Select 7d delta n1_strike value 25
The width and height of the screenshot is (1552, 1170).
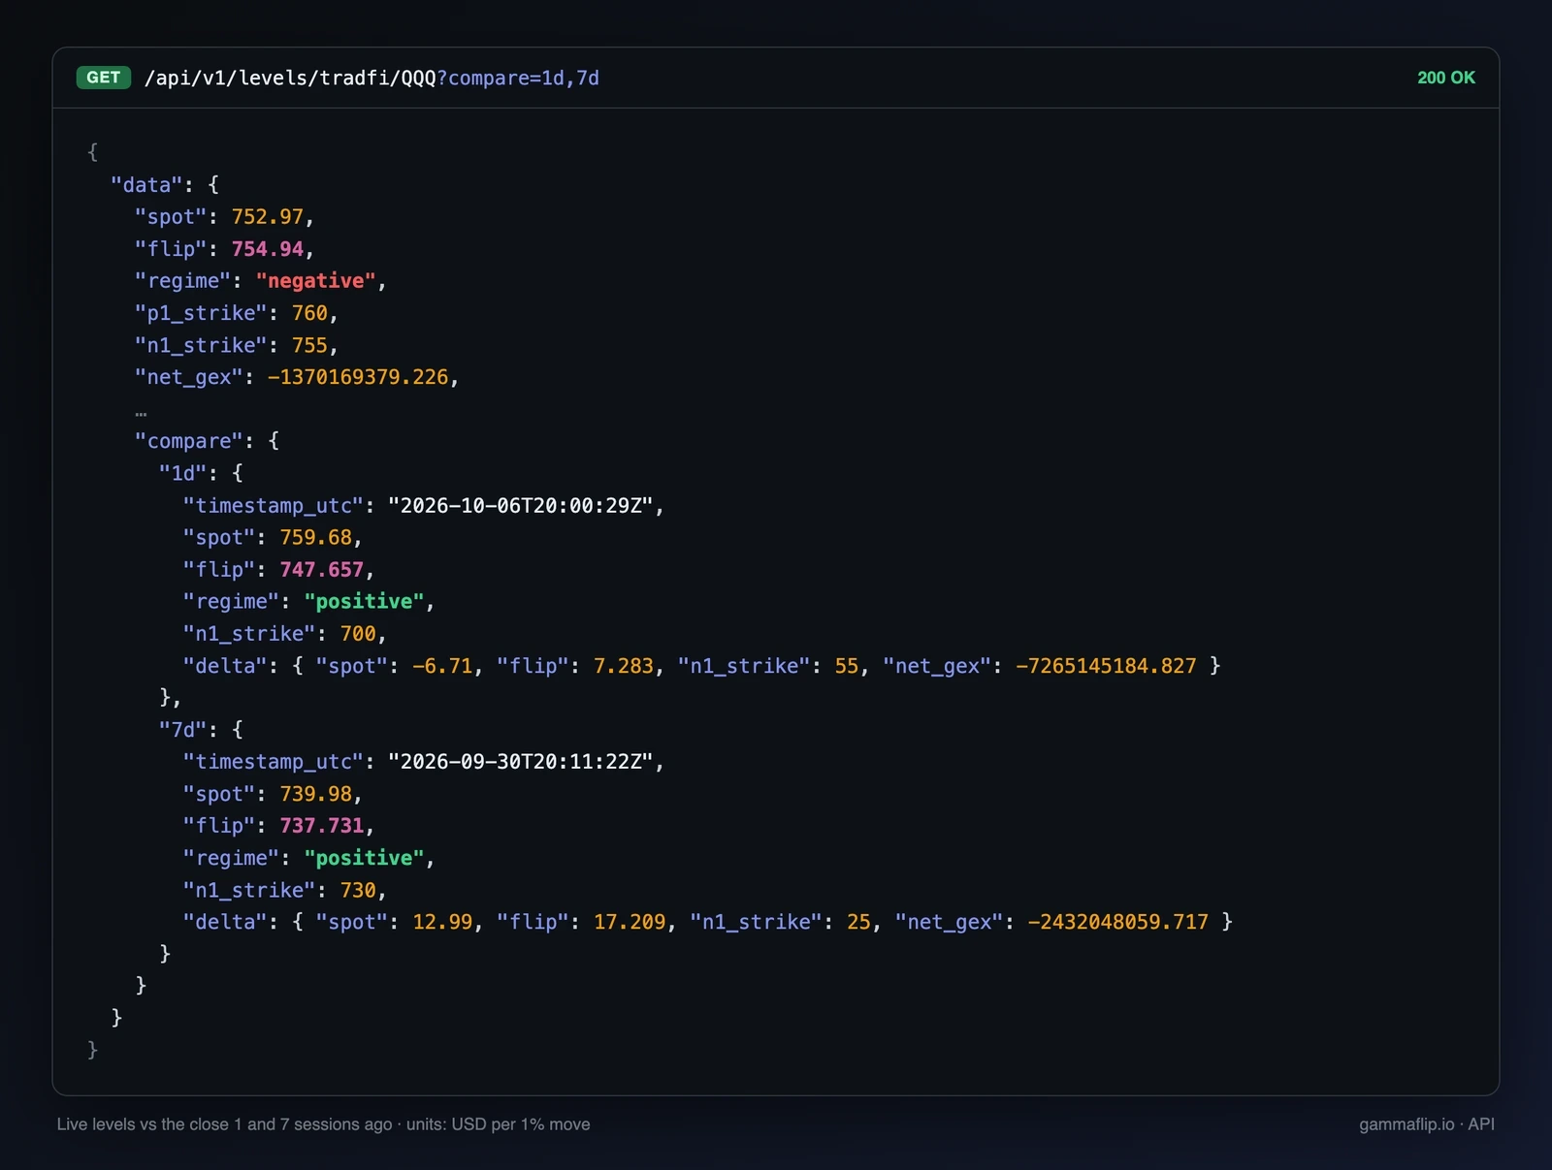tap(858, 922)
